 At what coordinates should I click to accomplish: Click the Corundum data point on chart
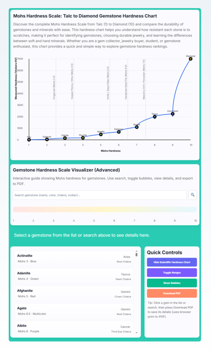coord(173,114)
